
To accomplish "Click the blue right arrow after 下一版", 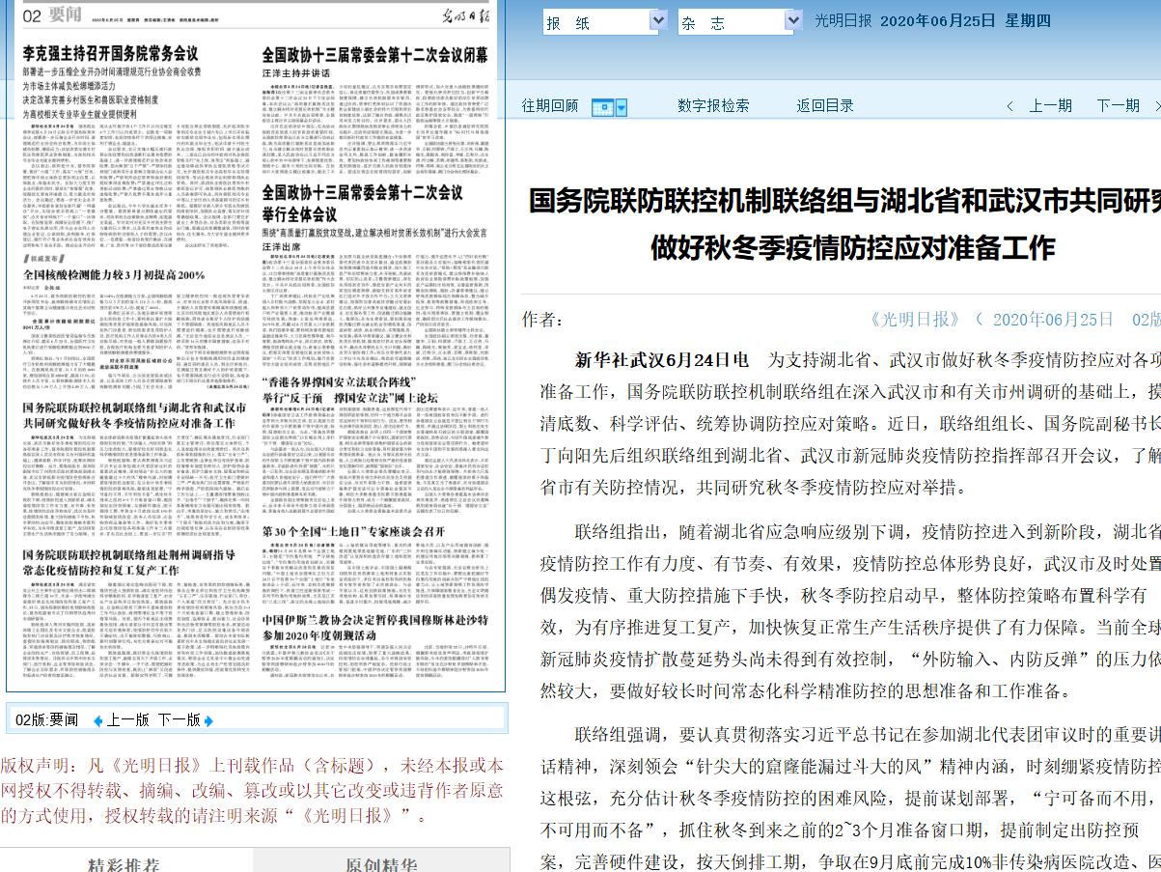I will pyautogui.click(x=208, y=720).
